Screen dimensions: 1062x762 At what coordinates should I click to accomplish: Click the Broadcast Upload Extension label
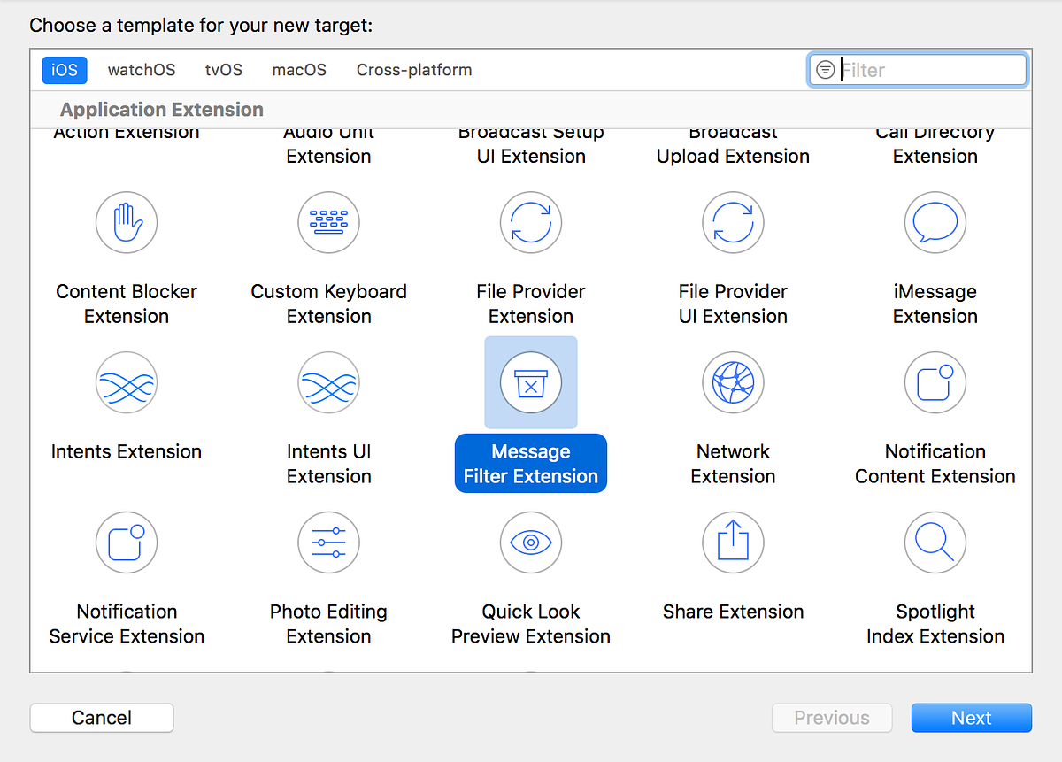click(733, 148)
